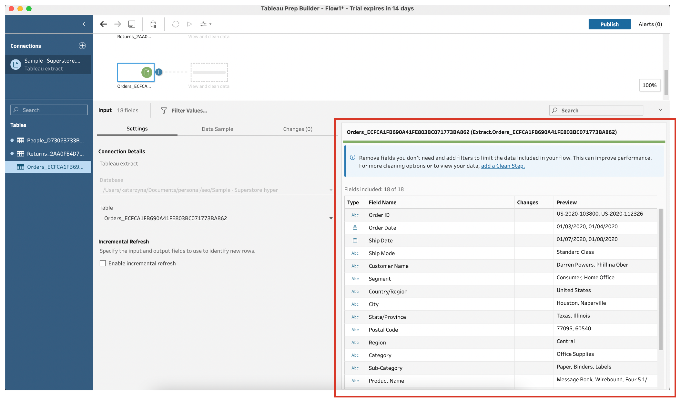Select the Postal Code field name
681x401 pixels.
[x=383, y=330]
